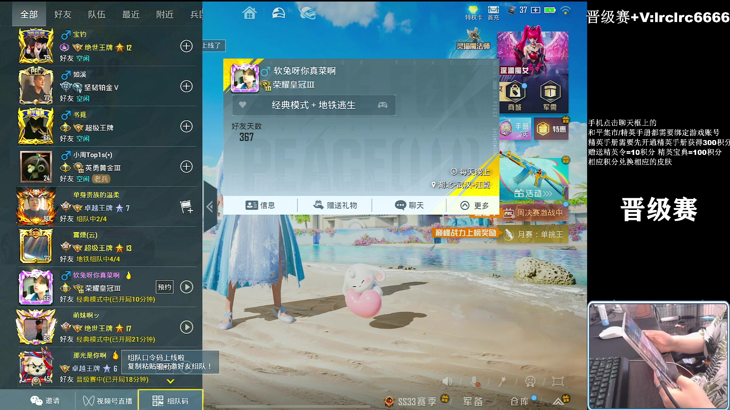The image size is (730, 410).
Task: Click 邀请 WeChat invite button
Action: coord(45,401)
